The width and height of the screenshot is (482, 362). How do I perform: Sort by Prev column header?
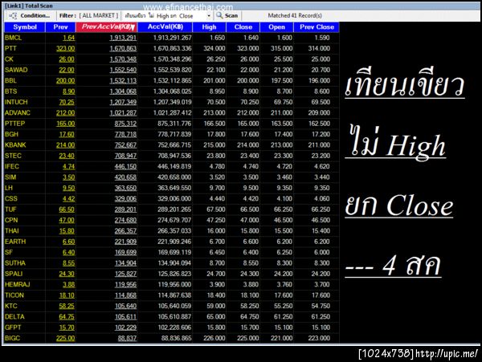click(60, 27)
